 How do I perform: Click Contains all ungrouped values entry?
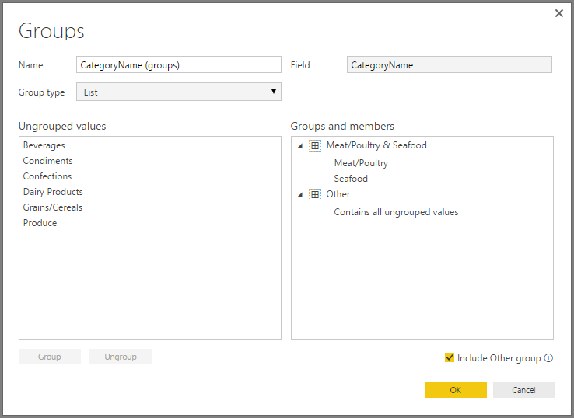[x=396, y=212]
